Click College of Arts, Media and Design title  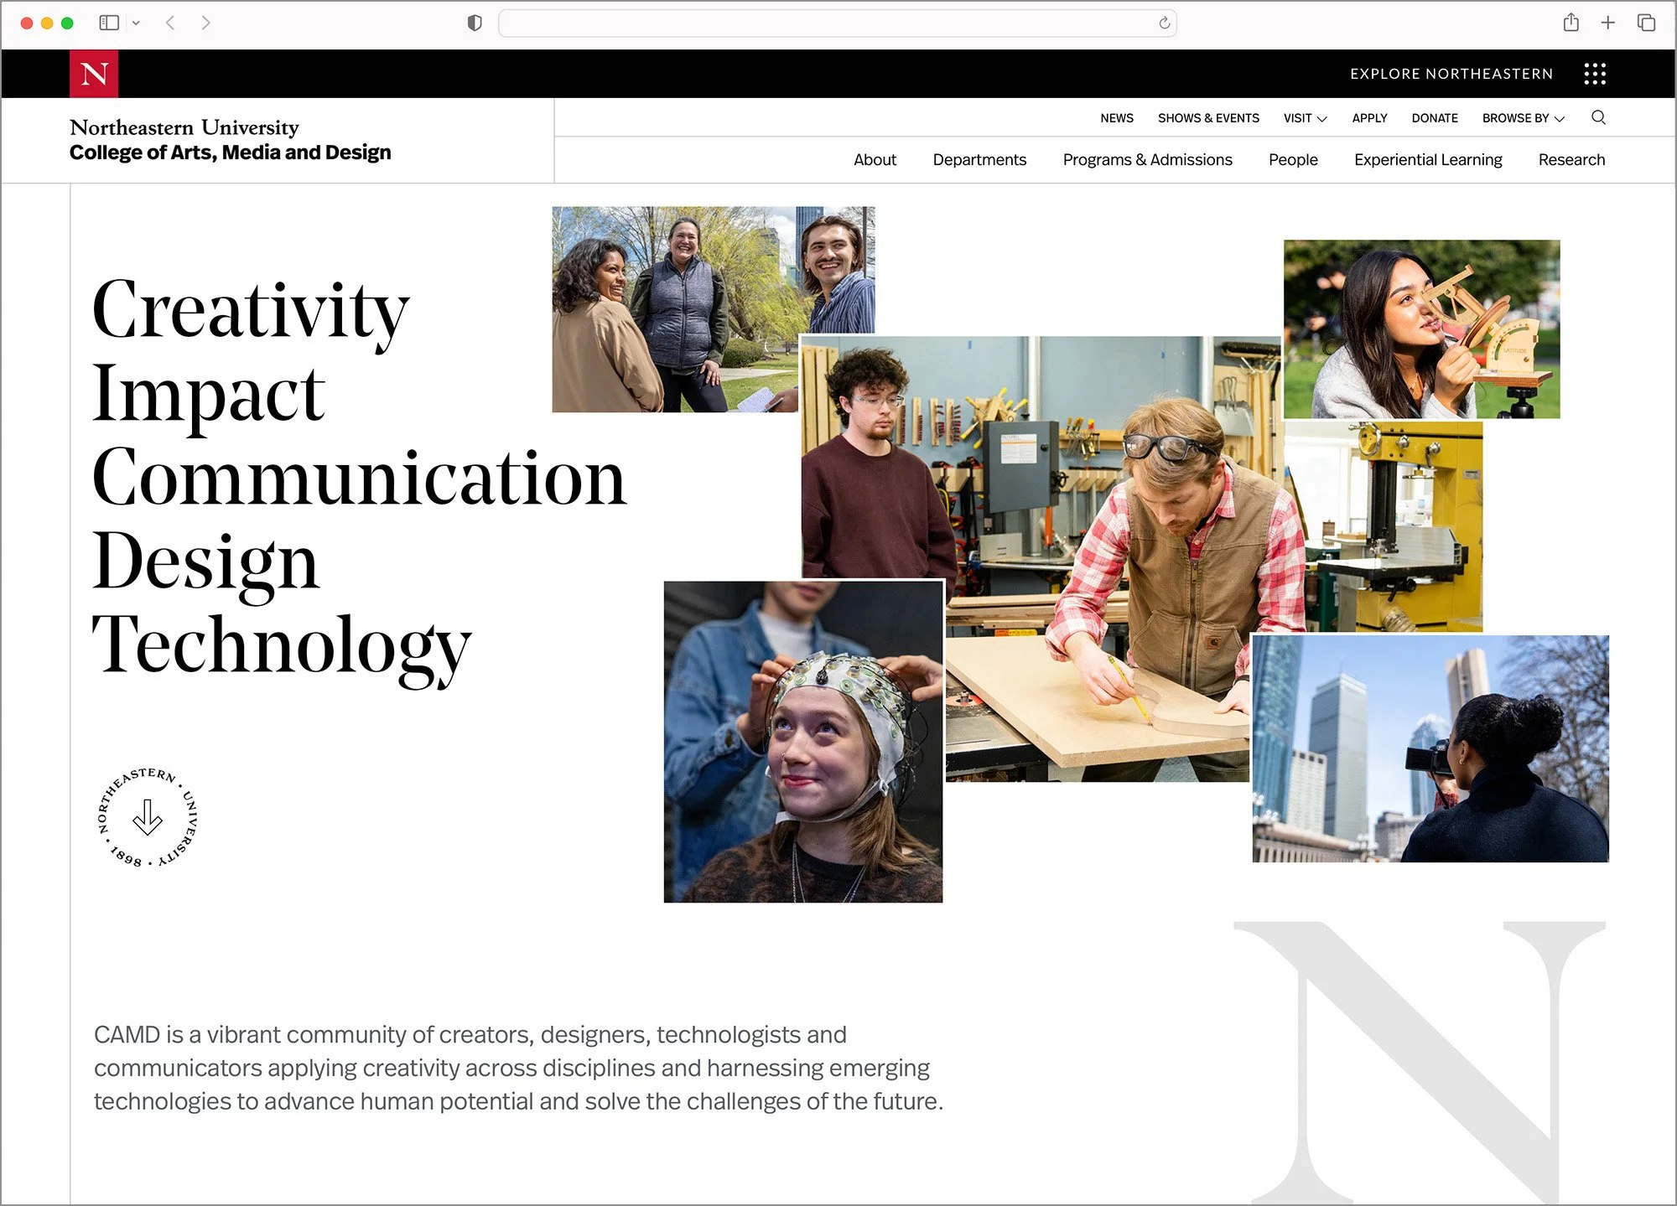click(x=230, y=153)
